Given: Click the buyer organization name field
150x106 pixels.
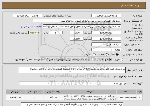Looking at the screenshot, I should tap(77, 21).
